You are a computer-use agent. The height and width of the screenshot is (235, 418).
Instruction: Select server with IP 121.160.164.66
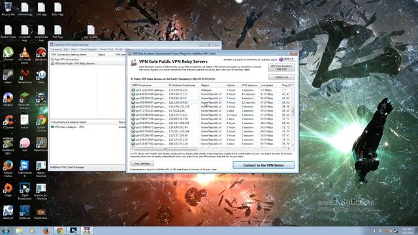pyautogui.click(x=210, y=102)
